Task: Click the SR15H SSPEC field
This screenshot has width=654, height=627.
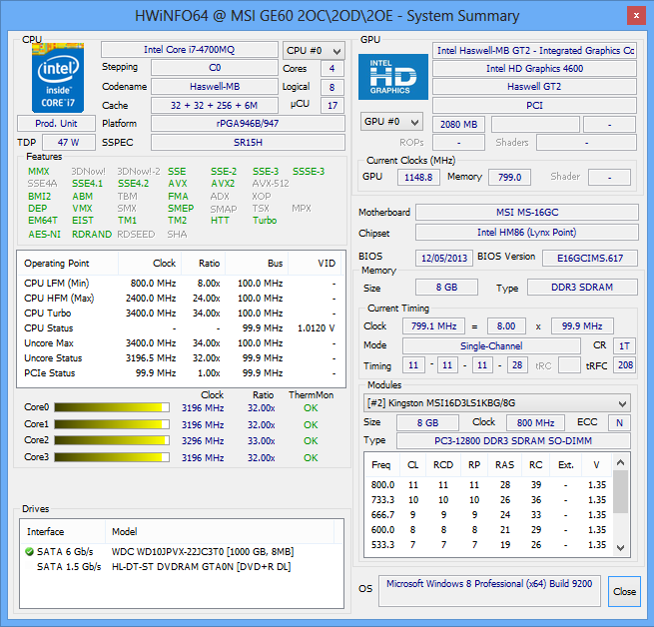Action: coord(248,142)
